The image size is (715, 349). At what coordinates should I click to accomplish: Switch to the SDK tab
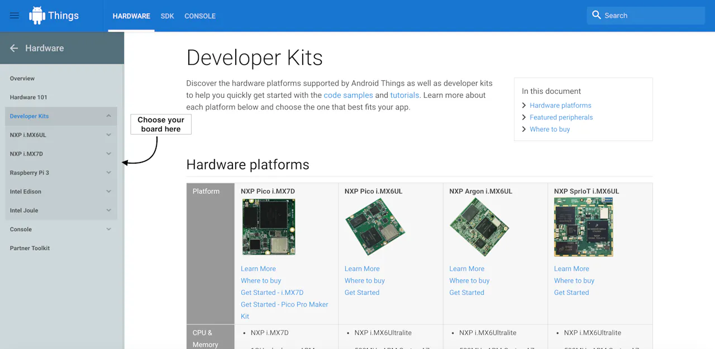pos(168,16)
